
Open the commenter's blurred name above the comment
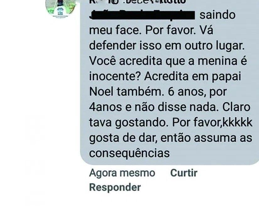(138, 2)
